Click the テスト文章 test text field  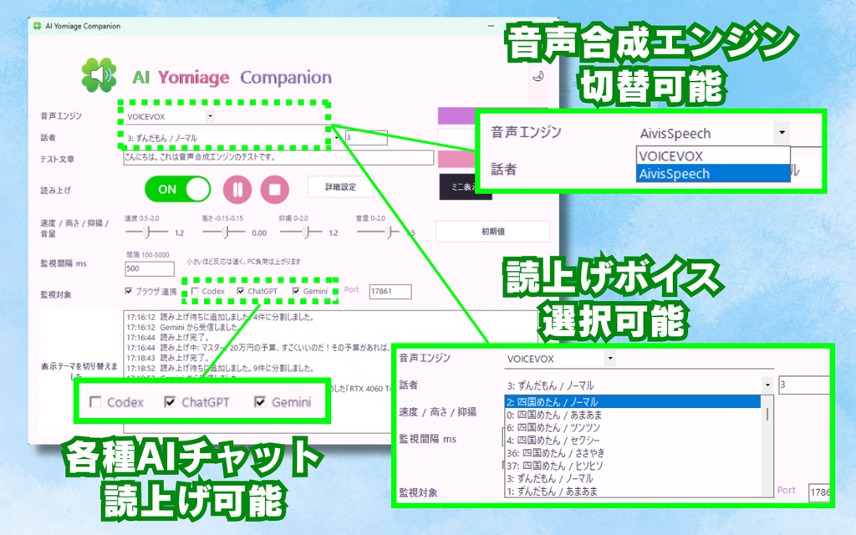[278, 158]
